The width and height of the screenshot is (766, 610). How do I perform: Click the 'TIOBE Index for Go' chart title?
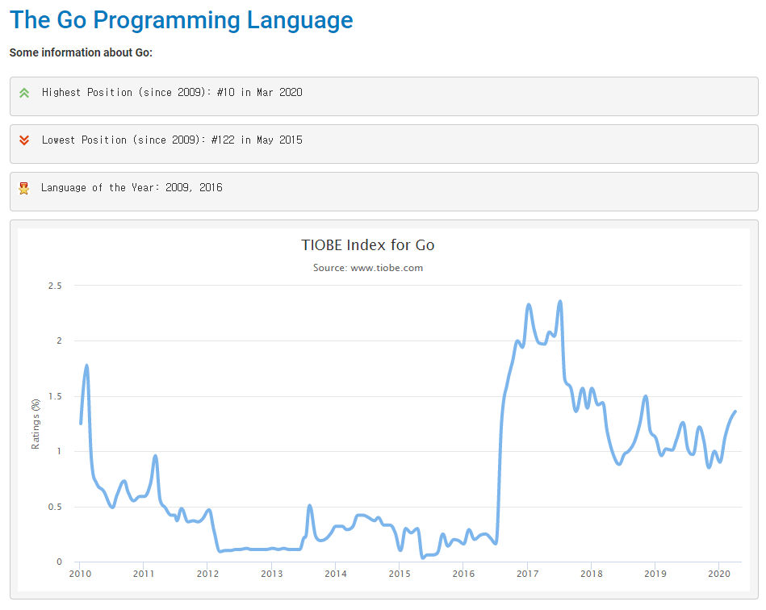[368, 244]
